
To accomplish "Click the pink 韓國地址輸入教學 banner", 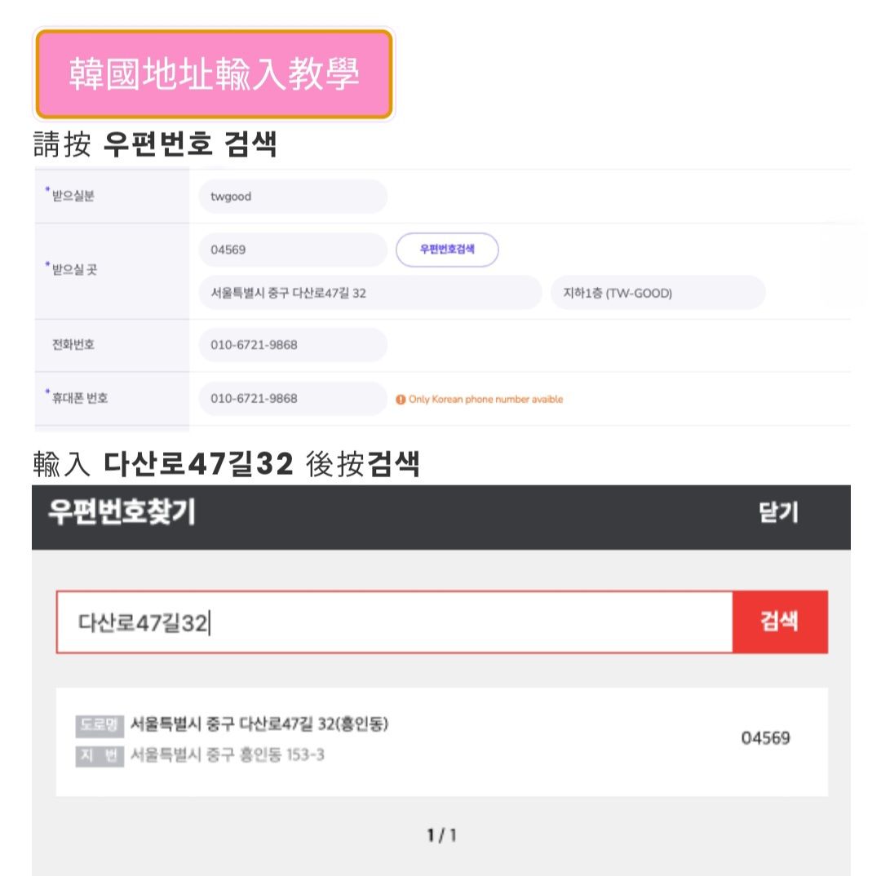I will (x=215, y=75).
